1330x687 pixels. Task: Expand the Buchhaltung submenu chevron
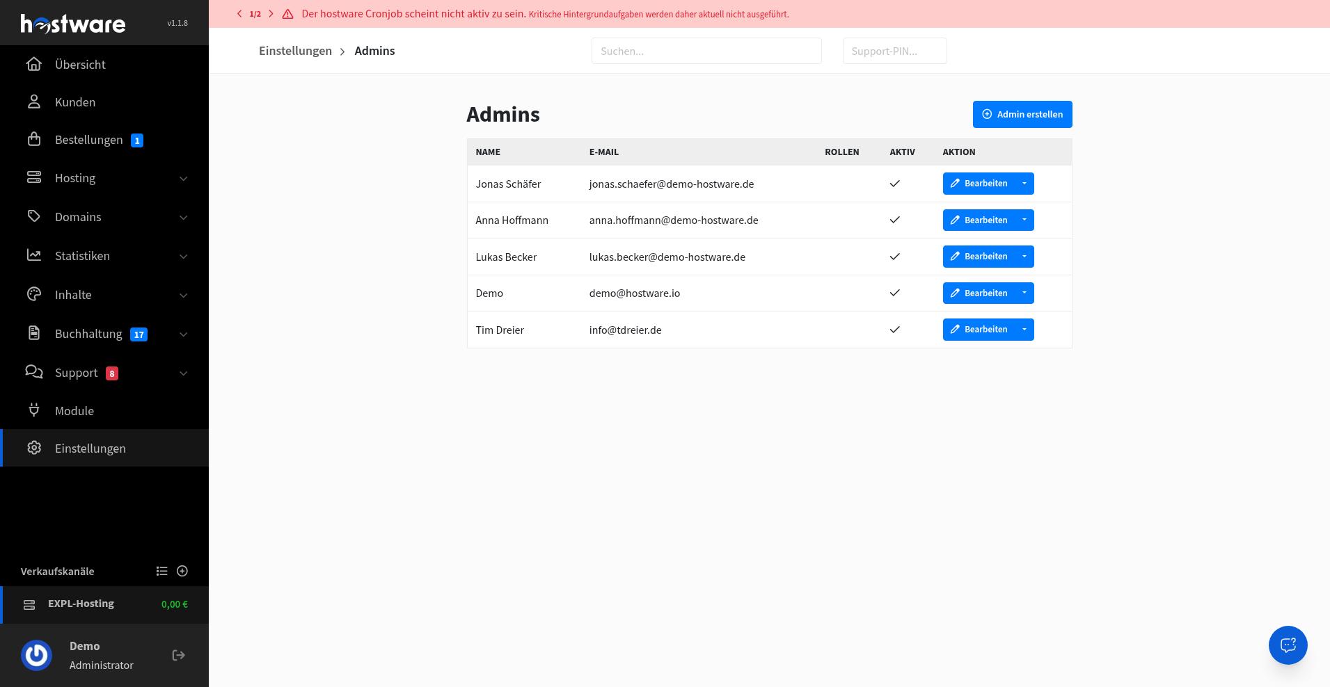[x=184, y=334]
